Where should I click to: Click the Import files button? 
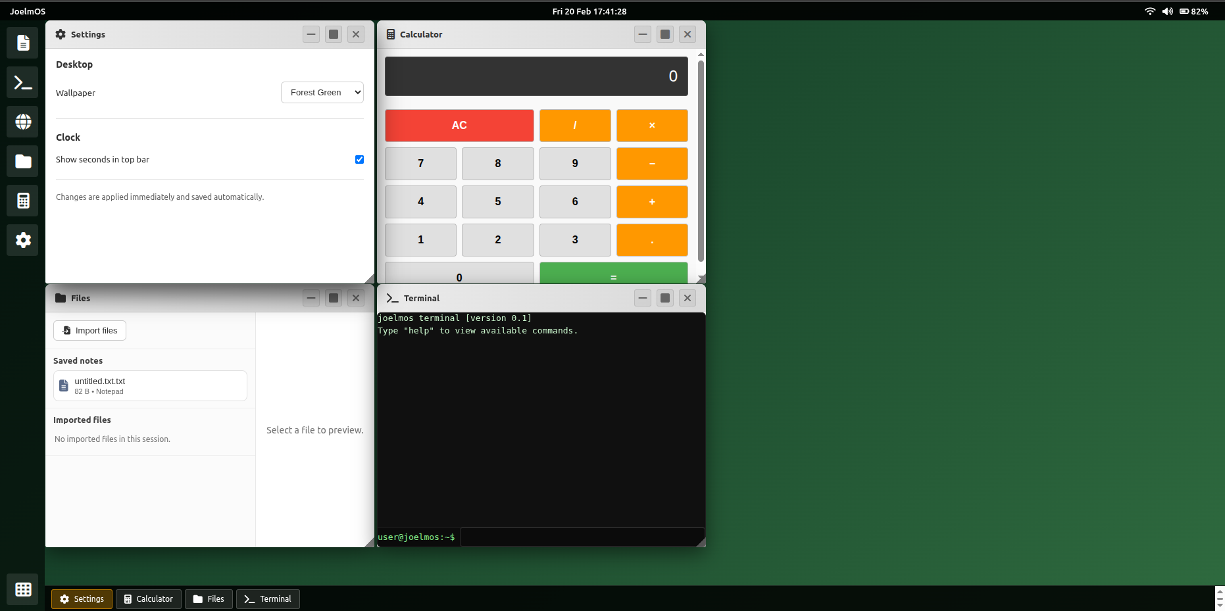[89, 331]
